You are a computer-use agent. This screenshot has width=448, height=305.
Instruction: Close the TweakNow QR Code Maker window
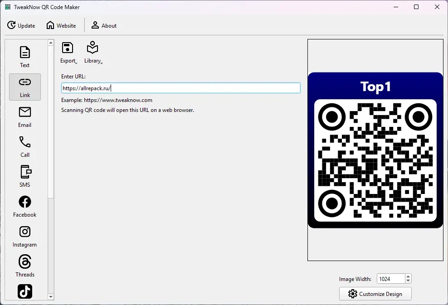[x=437, y=7]
